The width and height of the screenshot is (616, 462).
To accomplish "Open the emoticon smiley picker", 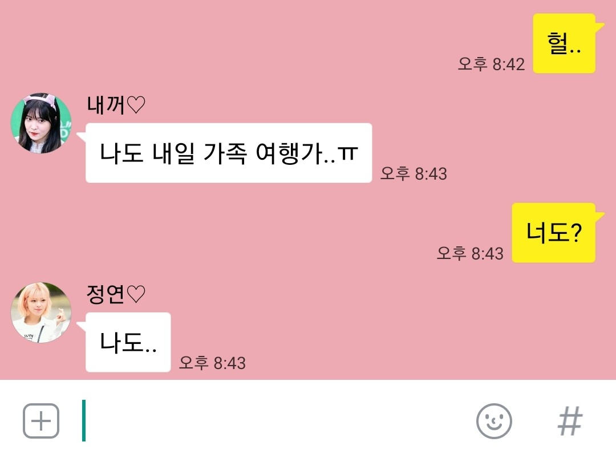I will (x=494, y=421).
